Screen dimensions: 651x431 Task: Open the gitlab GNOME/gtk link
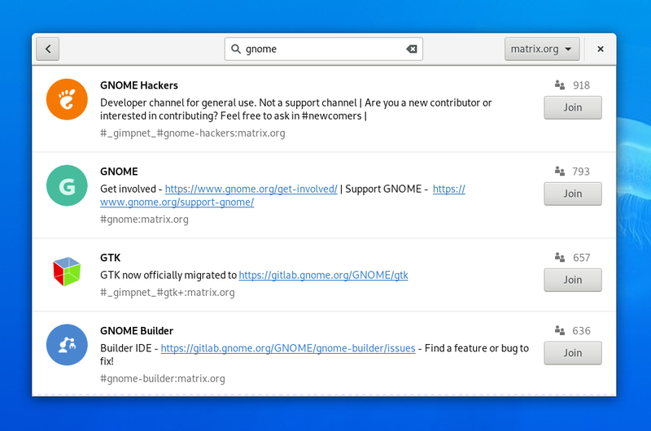pos(323,275)
